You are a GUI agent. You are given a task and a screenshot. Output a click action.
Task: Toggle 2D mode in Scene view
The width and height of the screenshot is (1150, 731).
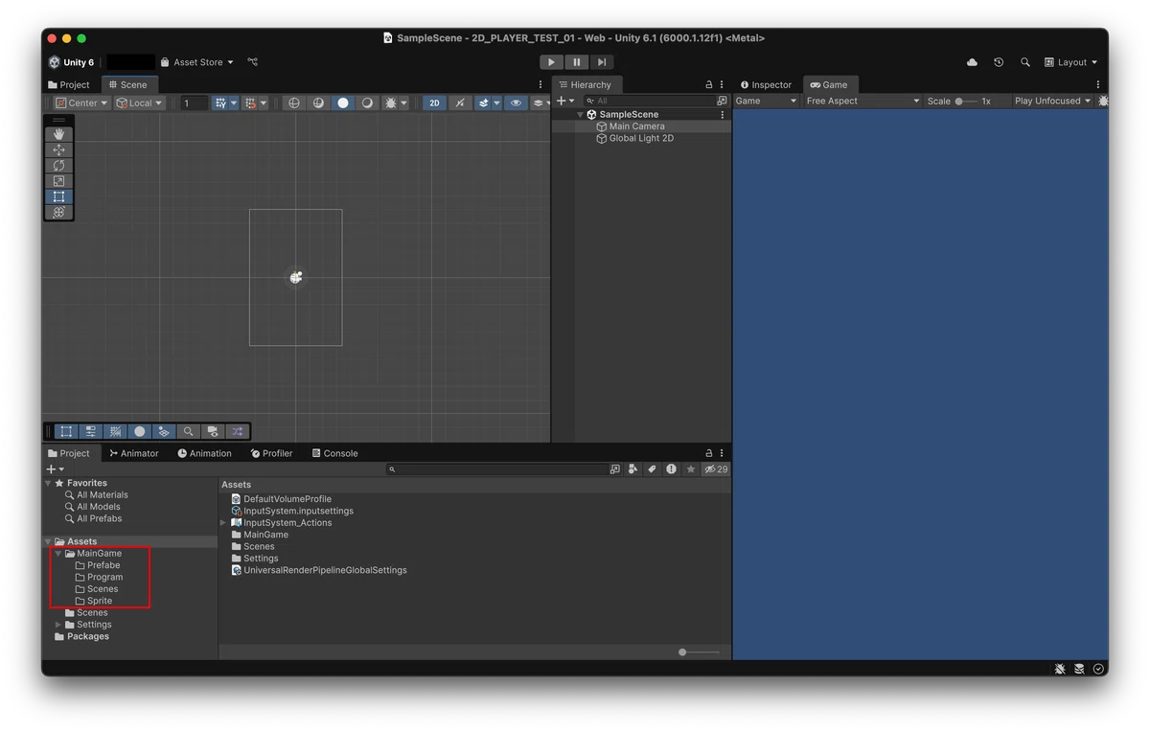pos(434,103)
